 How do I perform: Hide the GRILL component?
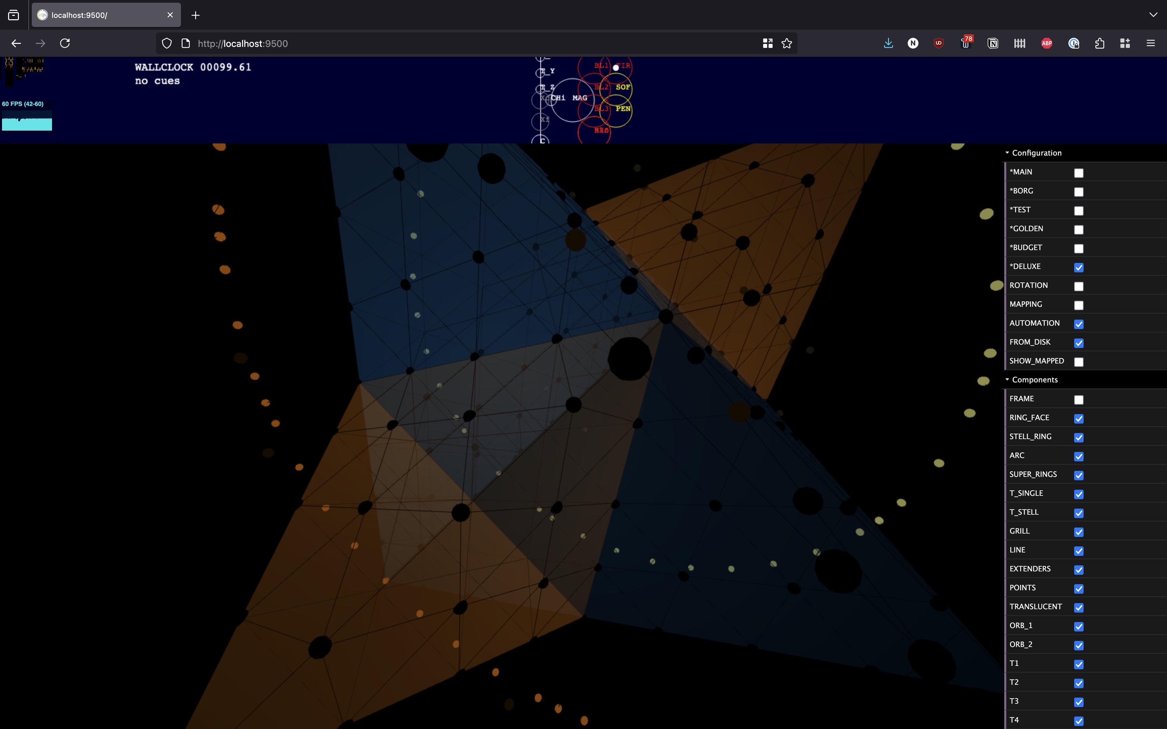(x=1079, y=532)
